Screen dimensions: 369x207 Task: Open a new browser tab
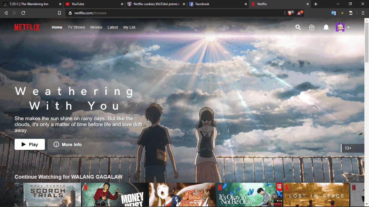(x=316, y=4)
